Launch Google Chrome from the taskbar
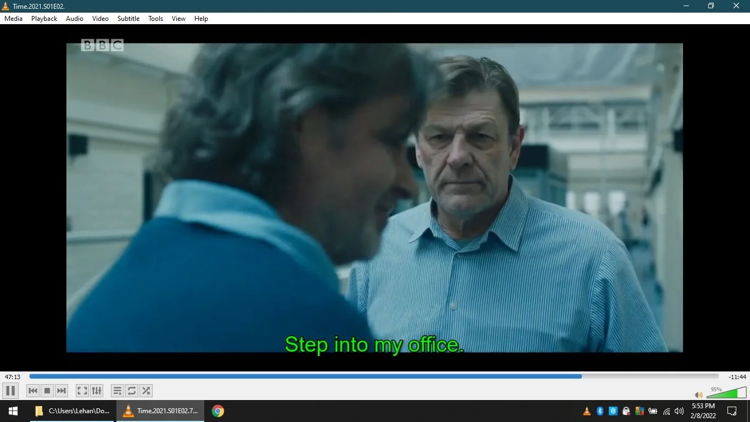Viewport: 750px width, 422px height. 218,411
